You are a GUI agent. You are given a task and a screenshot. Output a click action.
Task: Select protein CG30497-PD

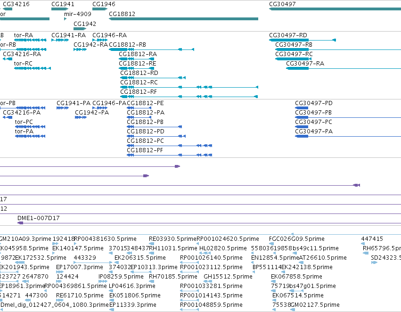pos(302,108)
